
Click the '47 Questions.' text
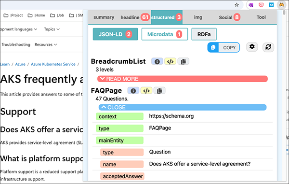pyautogui.click(x=112, y=99)
